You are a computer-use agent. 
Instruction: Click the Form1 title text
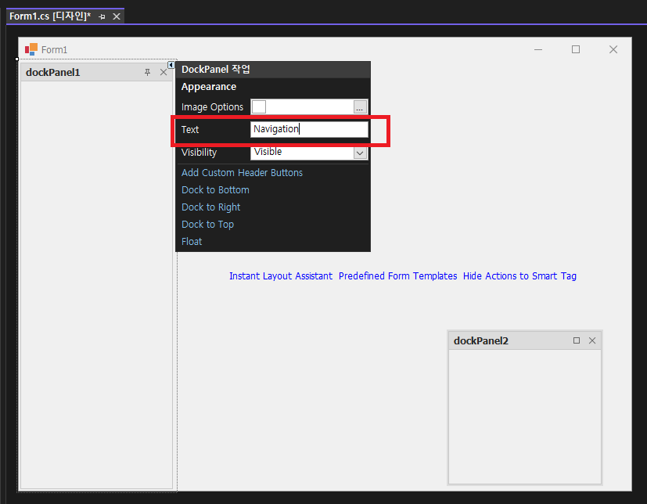pos(54,50)
